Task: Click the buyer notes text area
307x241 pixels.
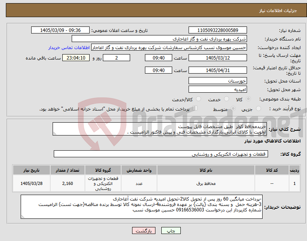Action: pyautogui.click(x=141, y=207)
